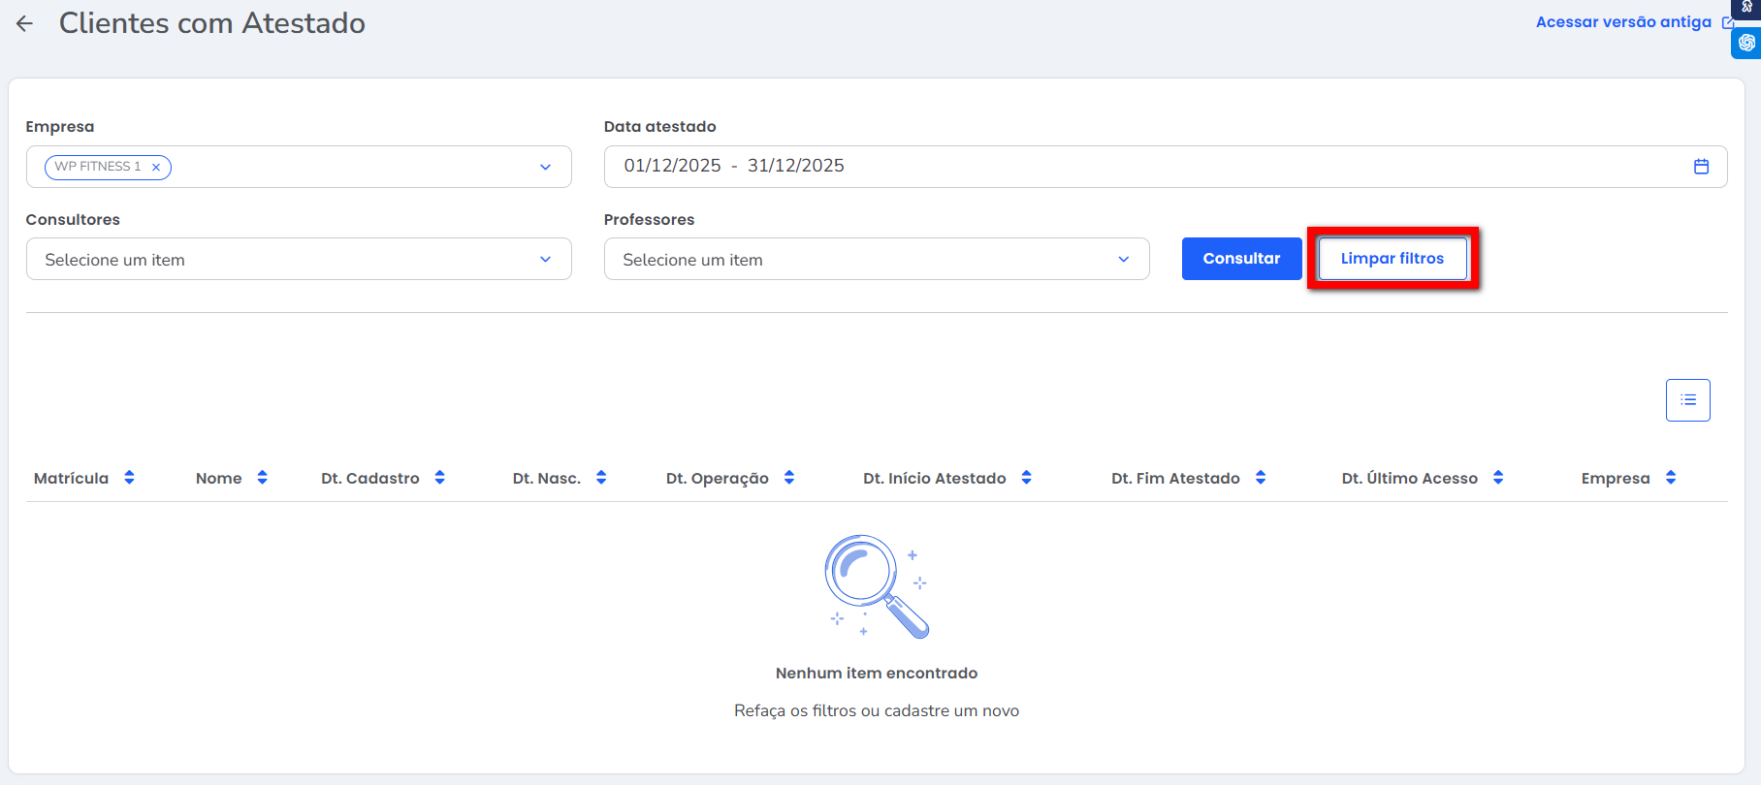Sort by Dt. Início Atestado icon
Viewport: 1761px width, 785px height.
1027,478
